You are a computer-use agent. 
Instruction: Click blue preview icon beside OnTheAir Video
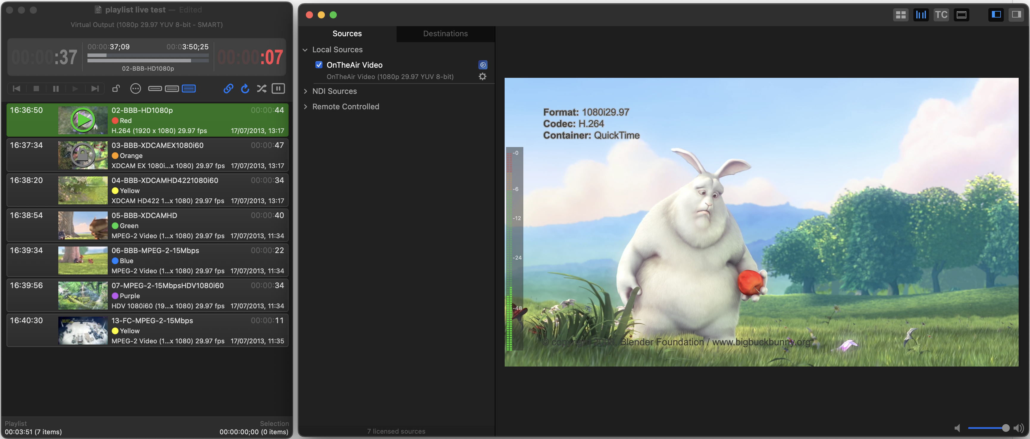click(483, 65)
